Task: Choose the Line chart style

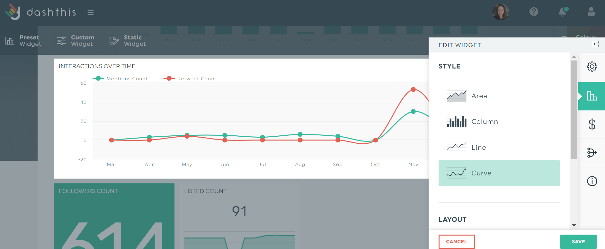Action: [499, 148]
